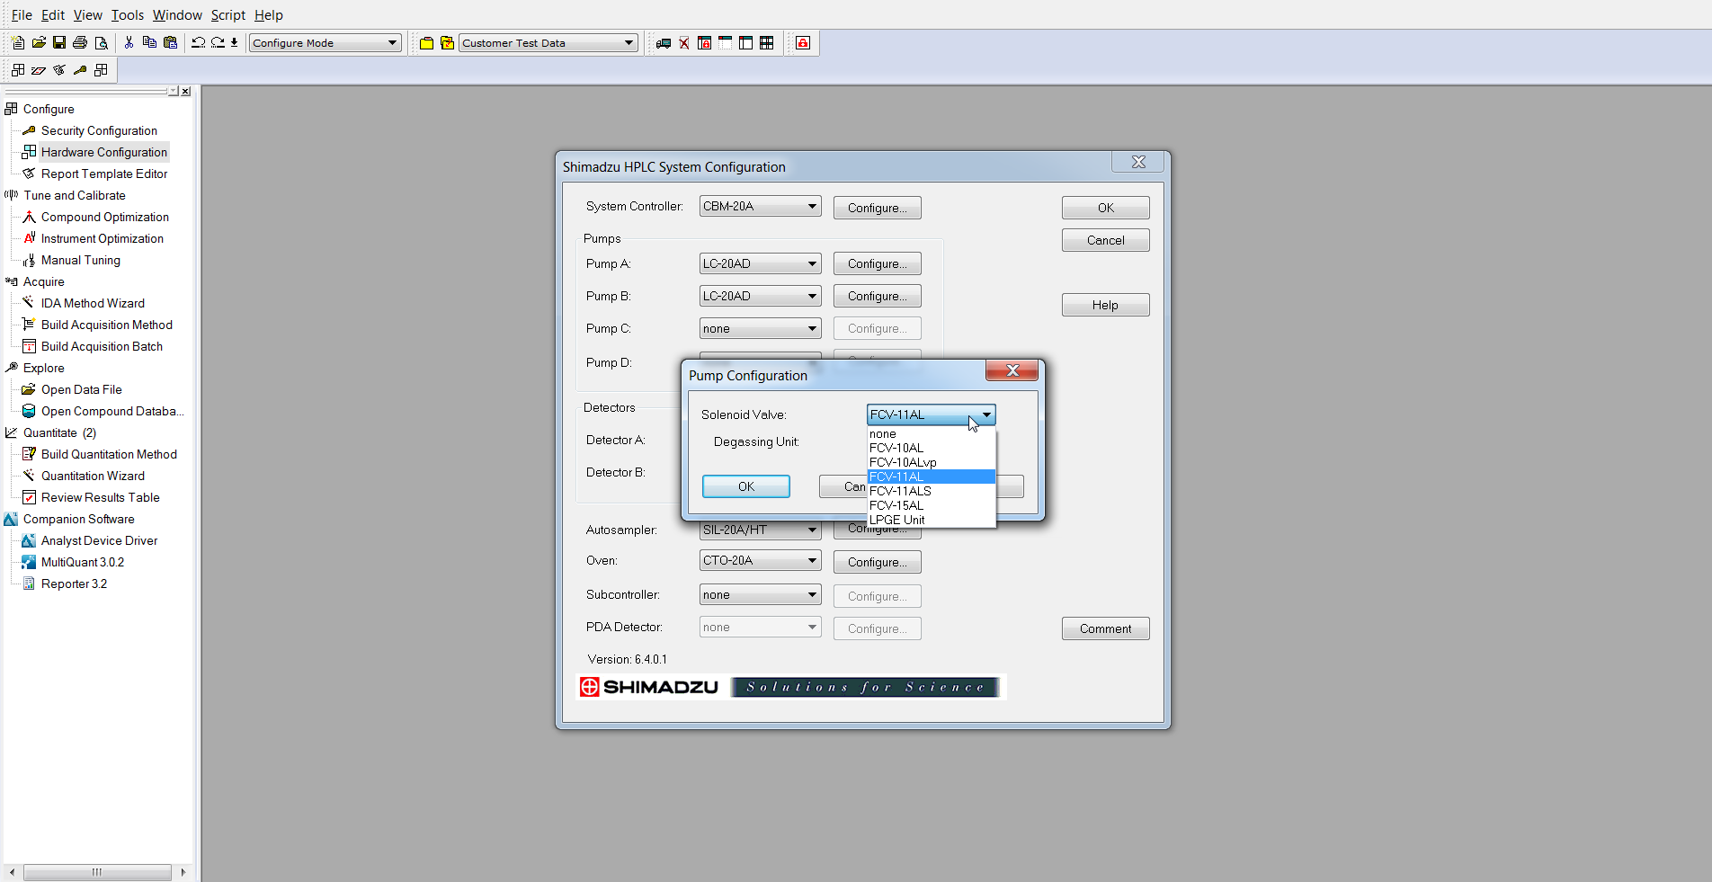
Task: Select FCV-10AL from the valve list
Action: [x=932, y=448]
